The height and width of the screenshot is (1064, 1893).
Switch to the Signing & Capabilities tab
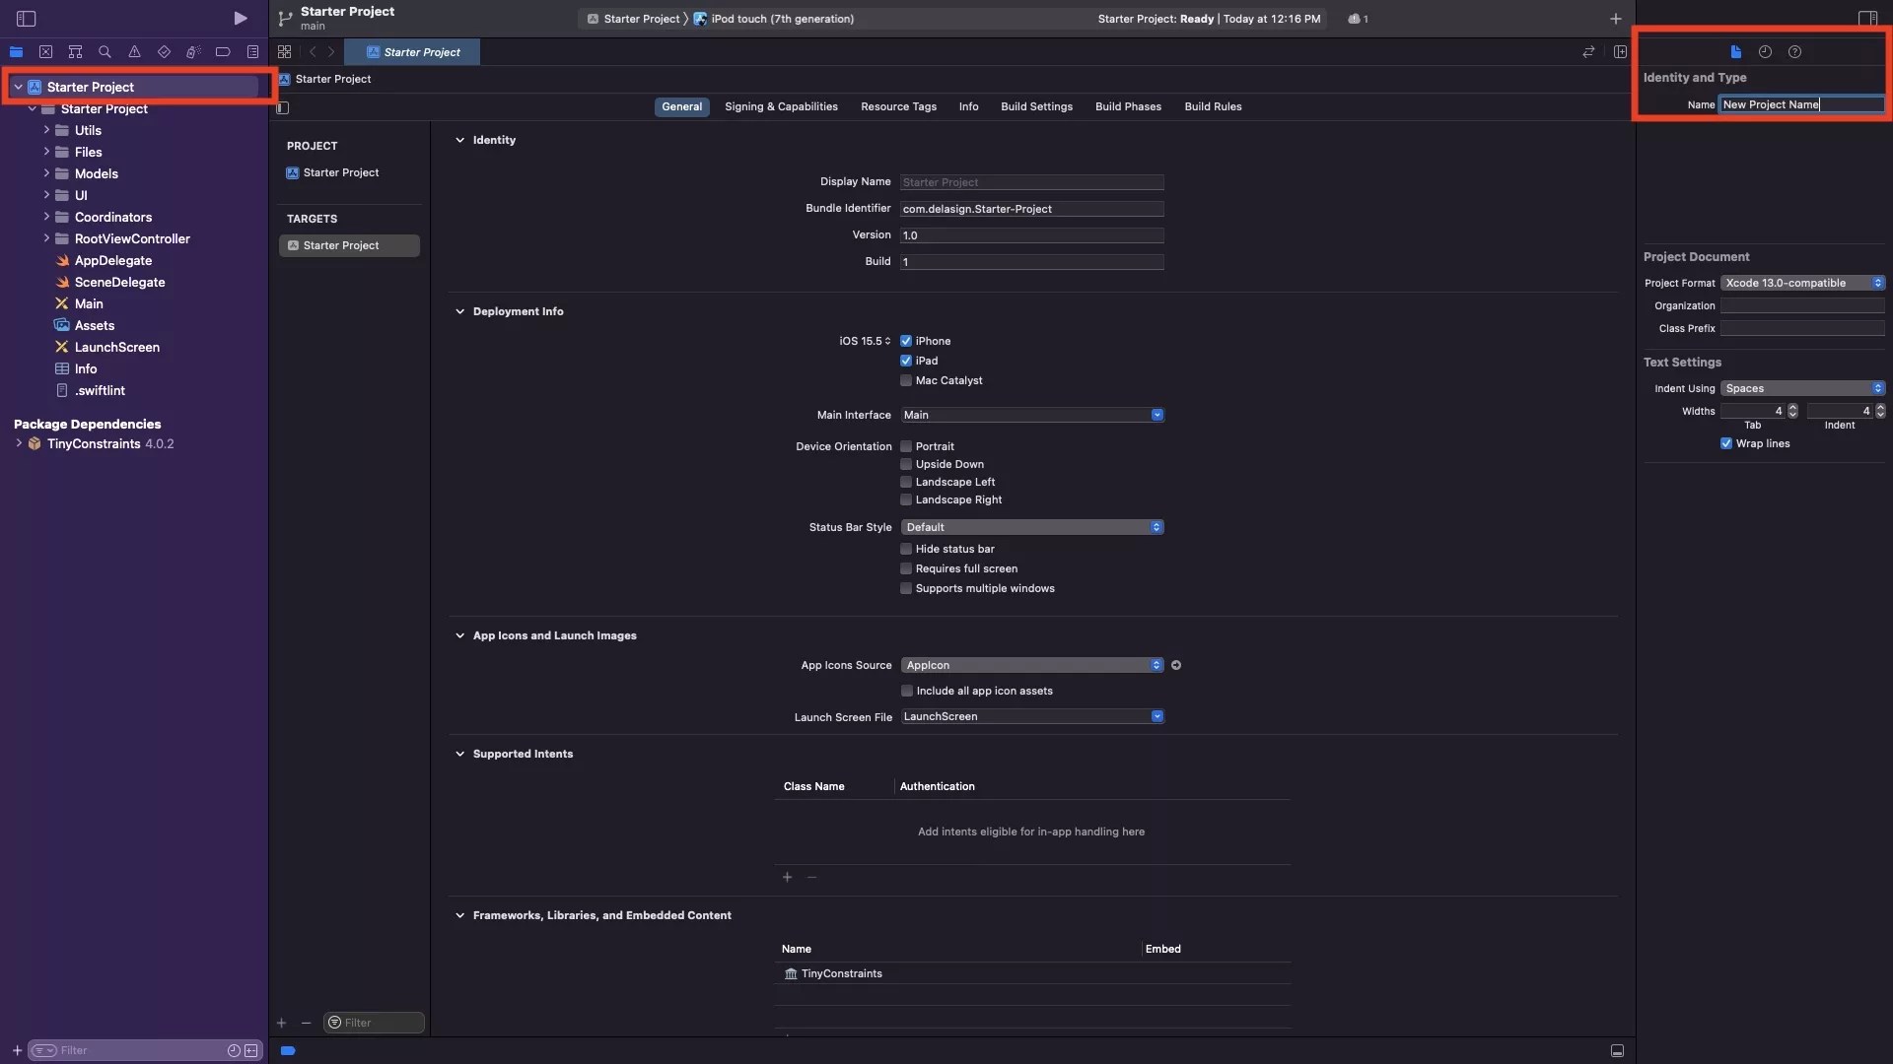point(781,106)
